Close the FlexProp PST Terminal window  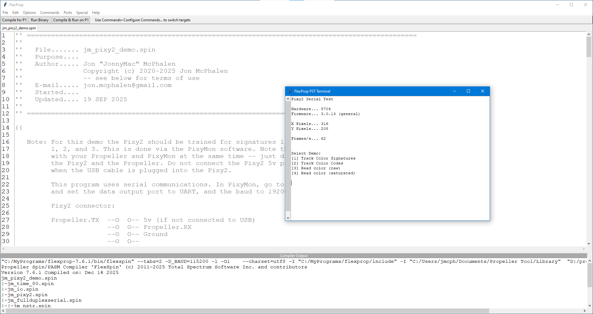click(482, 91)
